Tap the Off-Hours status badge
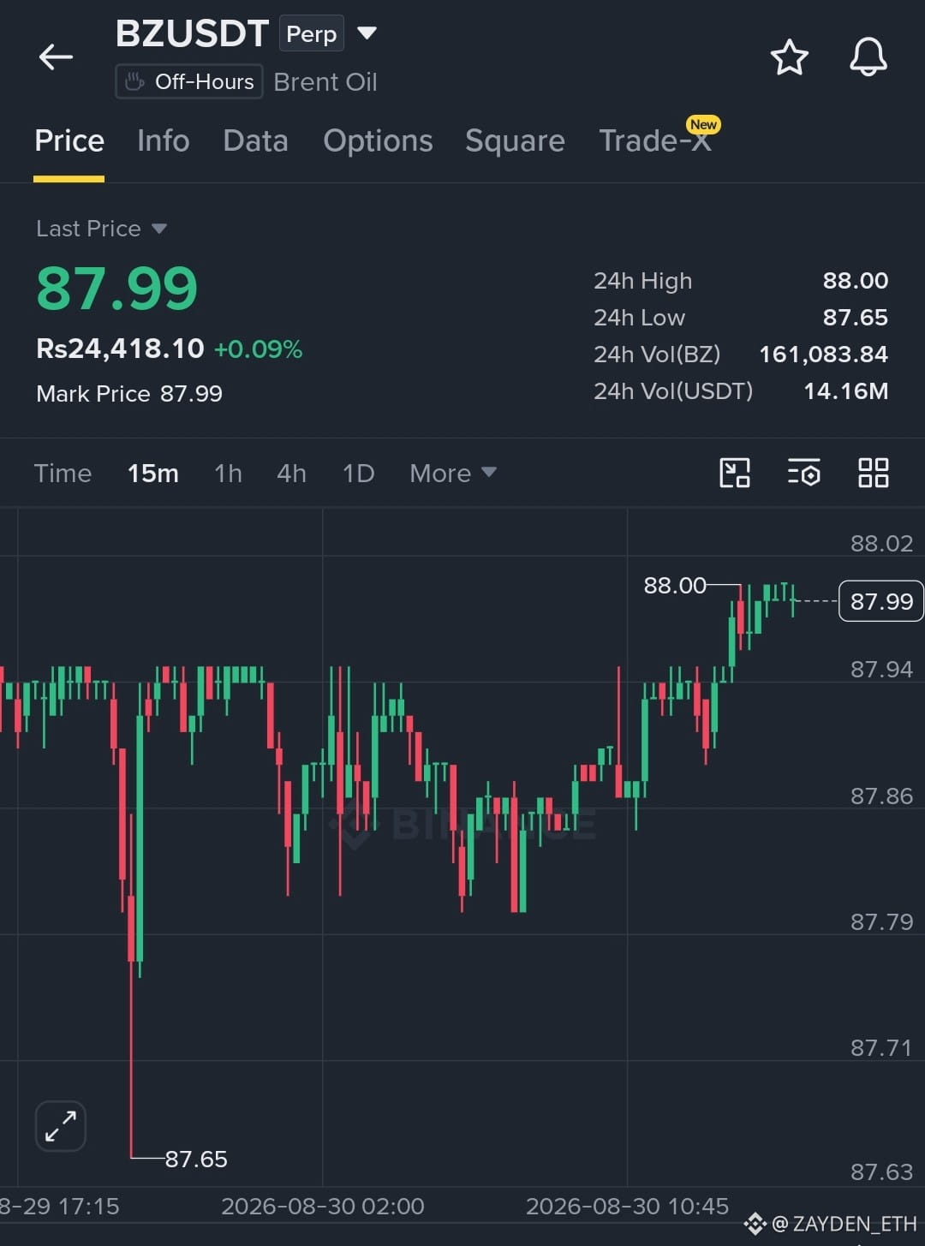Image resolution: width=925 pixels, height=1246 pixels. coord(189,82)
